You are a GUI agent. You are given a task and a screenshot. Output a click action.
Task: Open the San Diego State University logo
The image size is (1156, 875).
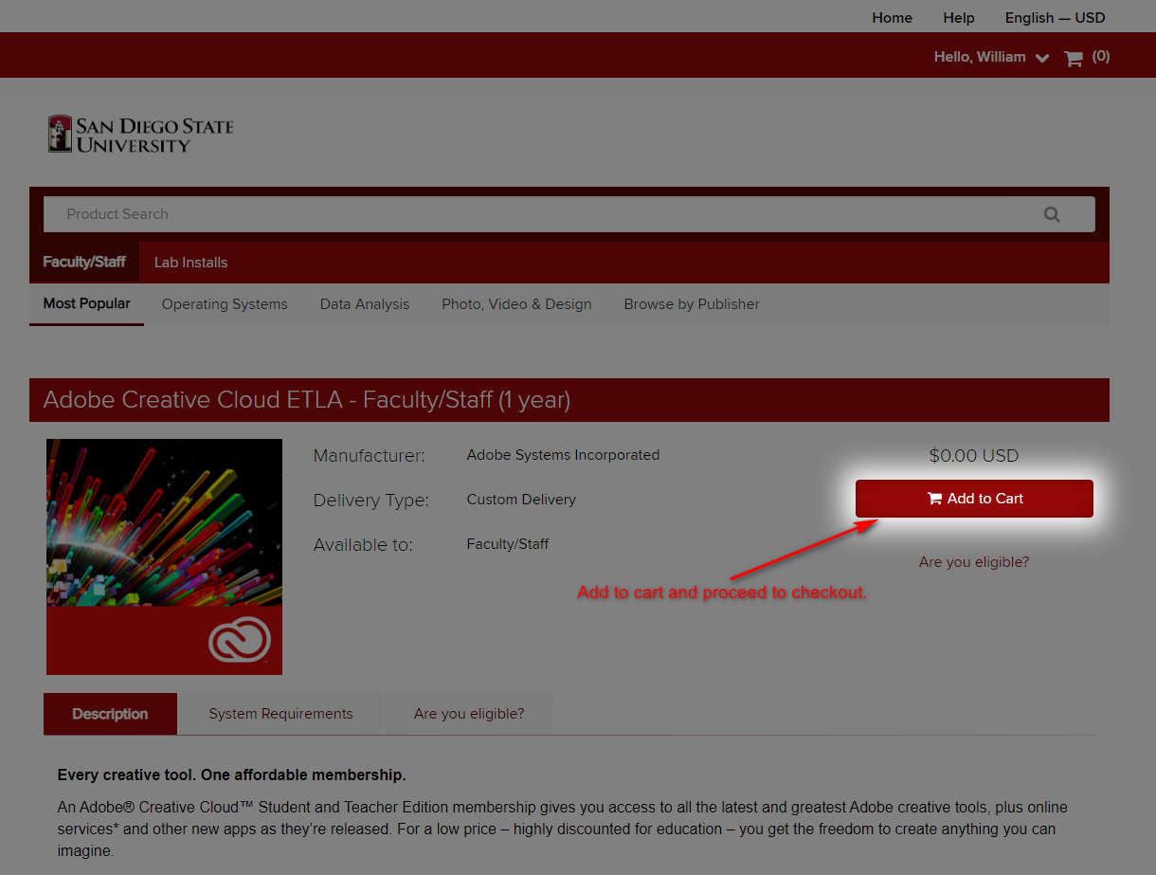click(140, 134)
